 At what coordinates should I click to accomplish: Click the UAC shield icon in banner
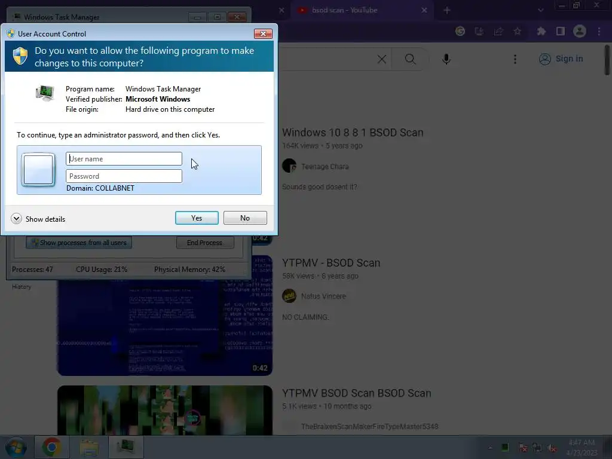20,56
